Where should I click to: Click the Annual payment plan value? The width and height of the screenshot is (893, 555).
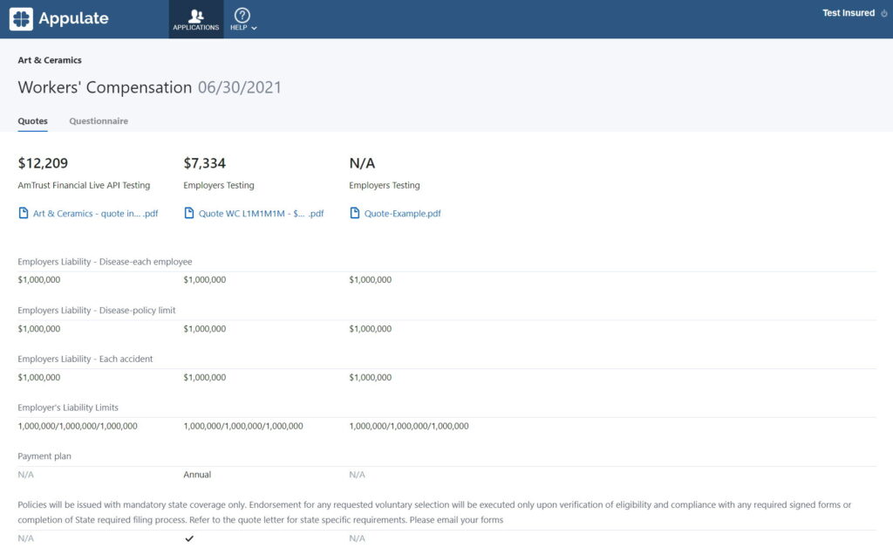click(x=197, y=474)
